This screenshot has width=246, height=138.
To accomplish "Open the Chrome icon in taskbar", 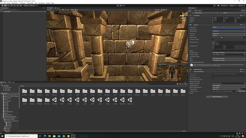I will [x=64, y=136].
